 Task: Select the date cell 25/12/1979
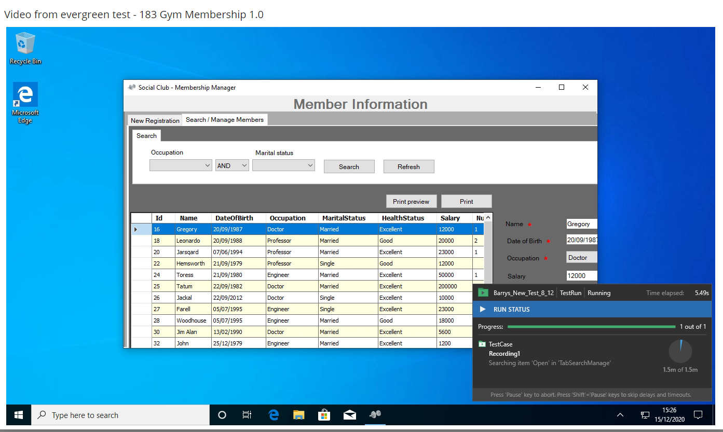point(238,343)
